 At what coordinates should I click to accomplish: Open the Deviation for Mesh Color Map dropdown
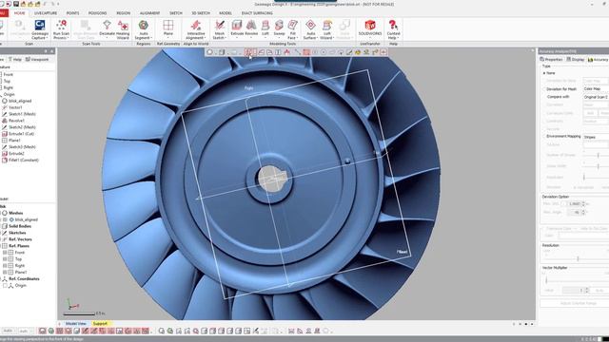coord(596,88)
